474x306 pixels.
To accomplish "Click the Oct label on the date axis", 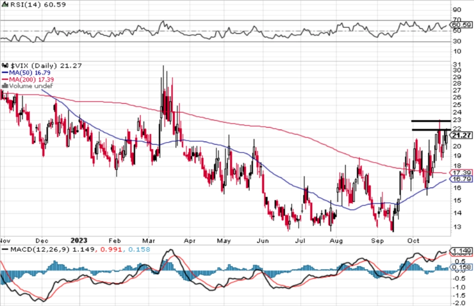I will [x=413, y=241].
